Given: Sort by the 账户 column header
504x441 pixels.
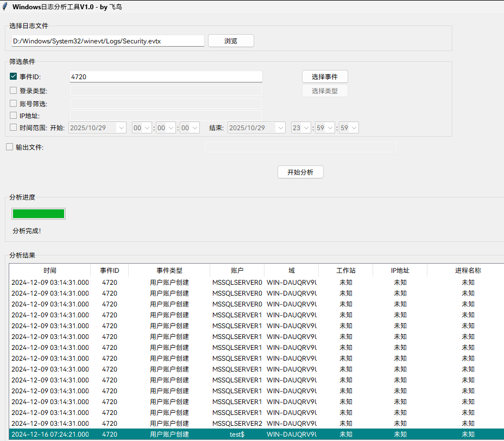Looking at the screenshot, I should tap(237, 271).
